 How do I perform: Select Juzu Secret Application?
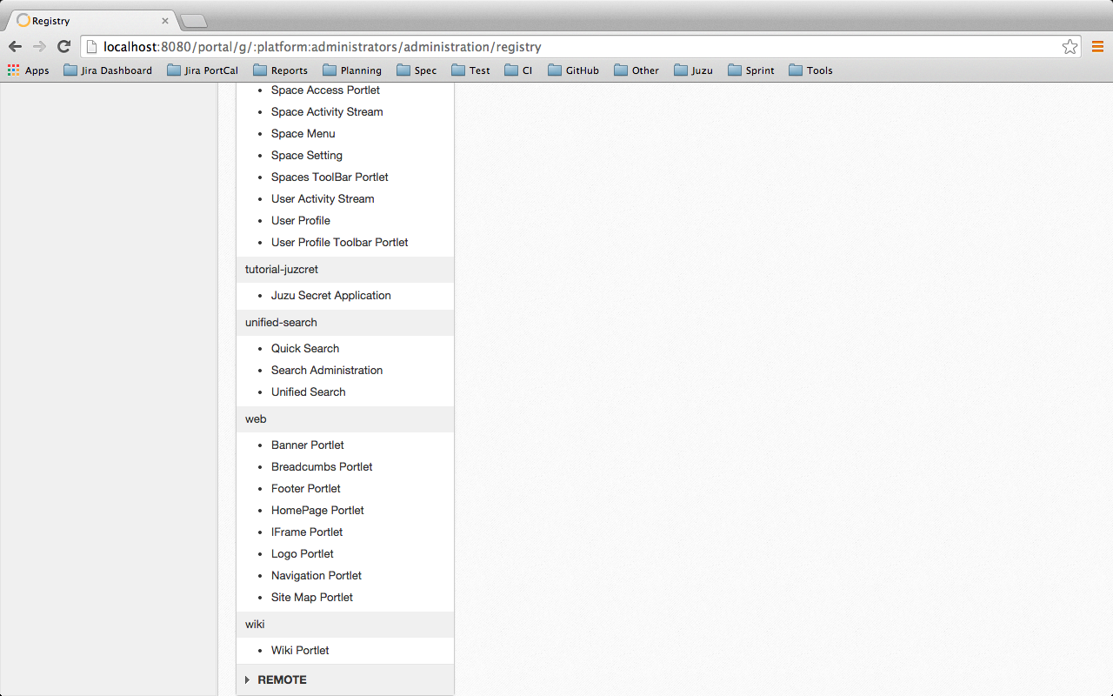(x=331, y=296)
